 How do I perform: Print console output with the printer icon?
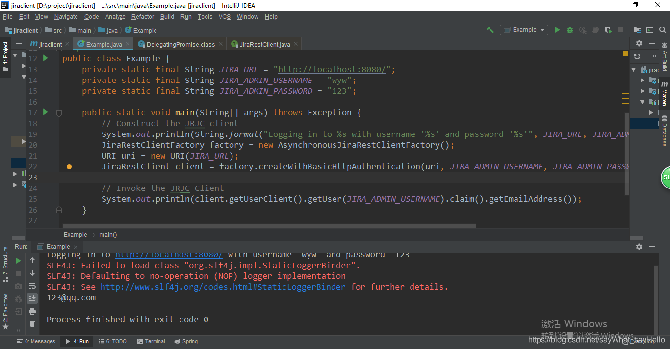(x=32, y=311)
